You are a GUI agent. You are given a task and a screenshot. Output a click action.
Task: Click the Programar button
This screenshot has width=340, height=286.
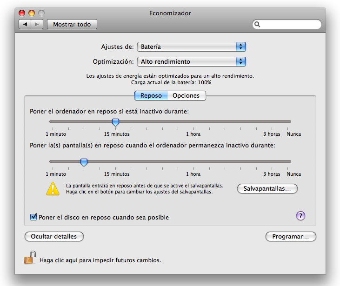291,237
